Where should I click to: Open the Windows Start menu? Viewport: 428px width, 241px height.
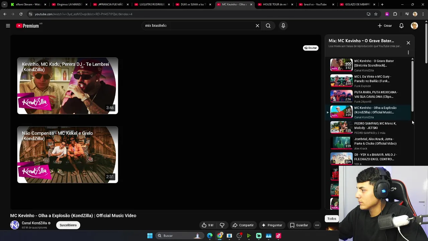150,236
